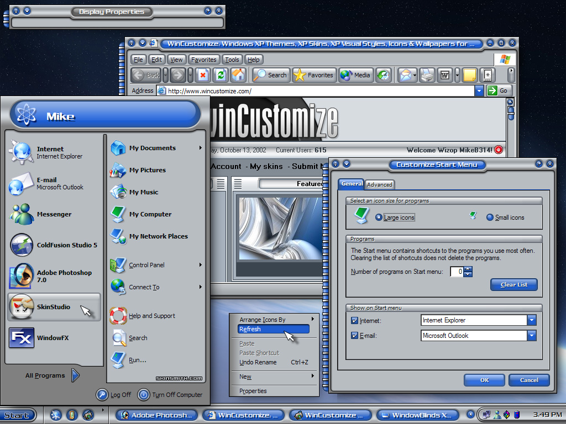Viewport: 566px width, 424px height.
Task: Select the Large icons radio button
Action: (x=379, y=218)
